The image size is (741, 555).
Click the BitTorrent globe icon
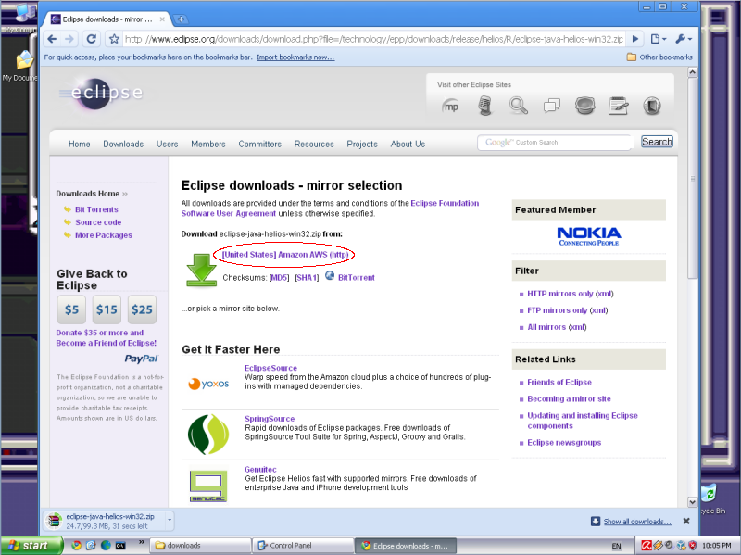click(330, 276)
